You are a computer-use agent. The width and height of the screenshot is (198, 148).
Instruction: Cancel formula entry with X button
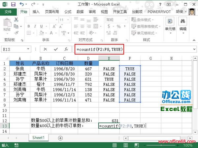[45, 49]
